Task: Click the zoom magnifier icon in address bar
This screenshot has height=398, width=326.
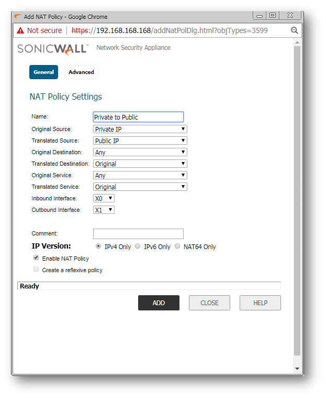Action: (294, 30)
